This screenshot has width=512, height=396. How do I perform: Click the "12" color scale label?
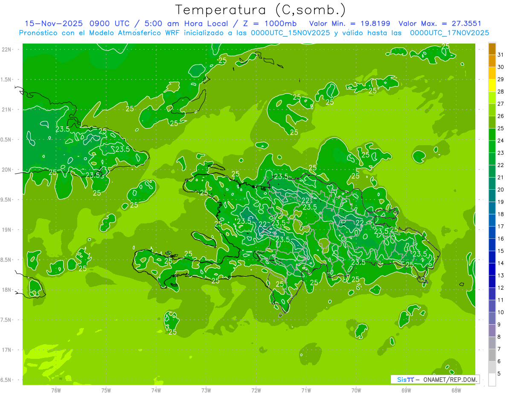click(501, 288)
